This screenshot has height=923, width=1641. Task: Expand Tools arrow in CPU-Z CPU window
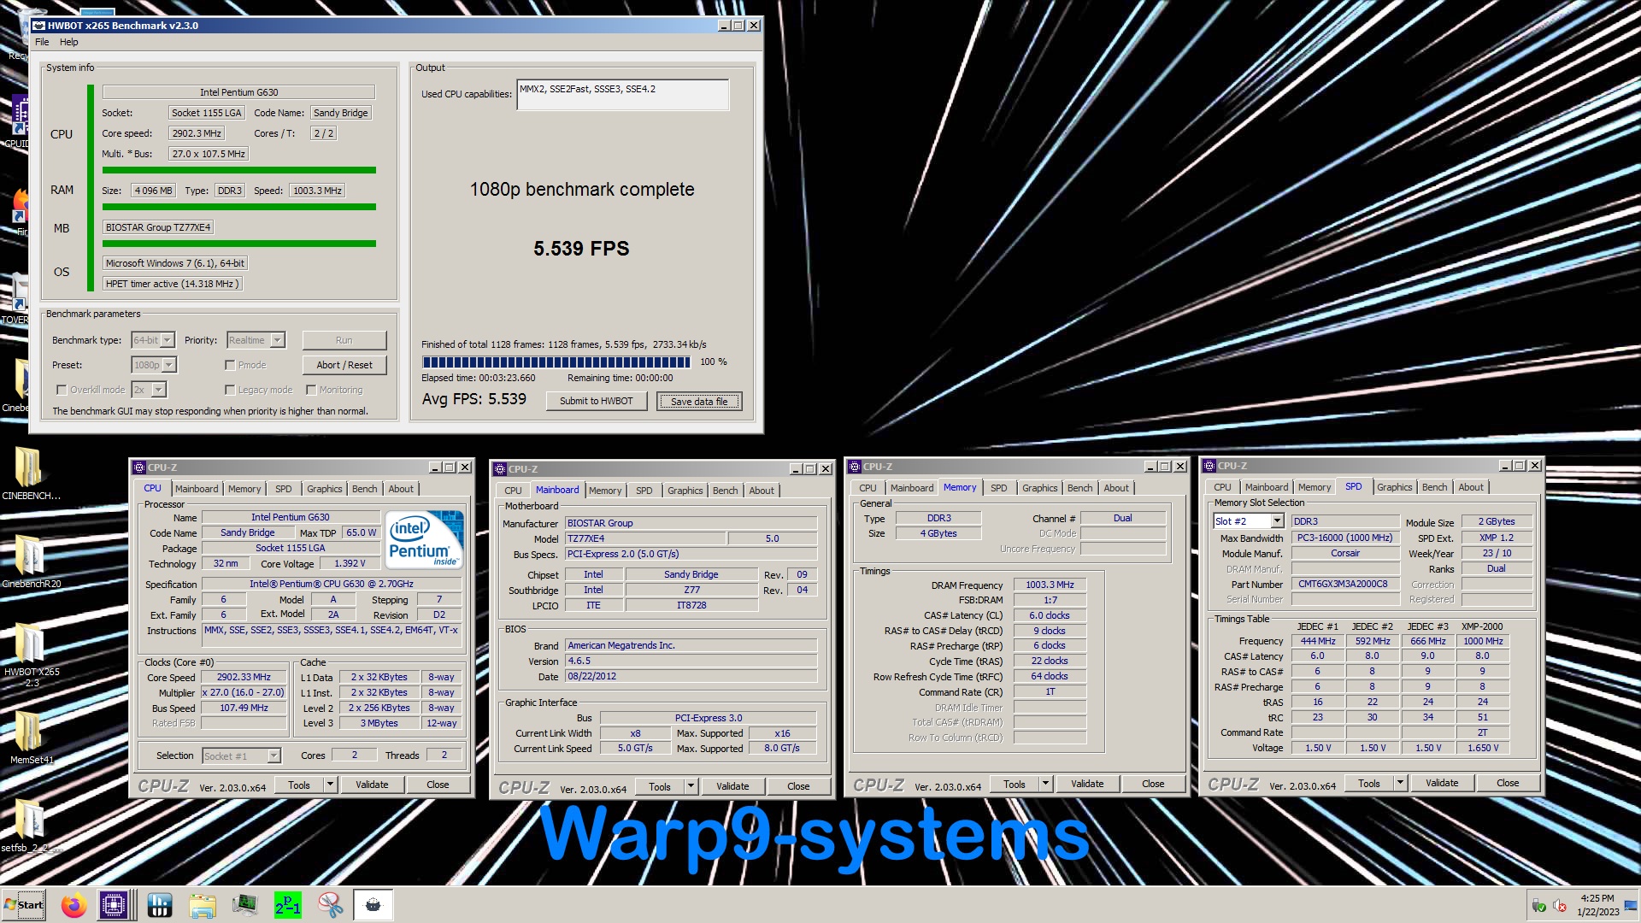(330, 785)
